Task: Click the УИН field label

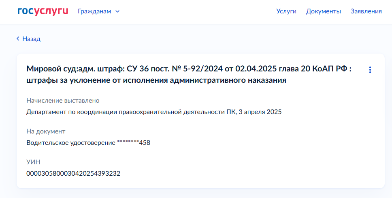Action: (x=33, y=162)
